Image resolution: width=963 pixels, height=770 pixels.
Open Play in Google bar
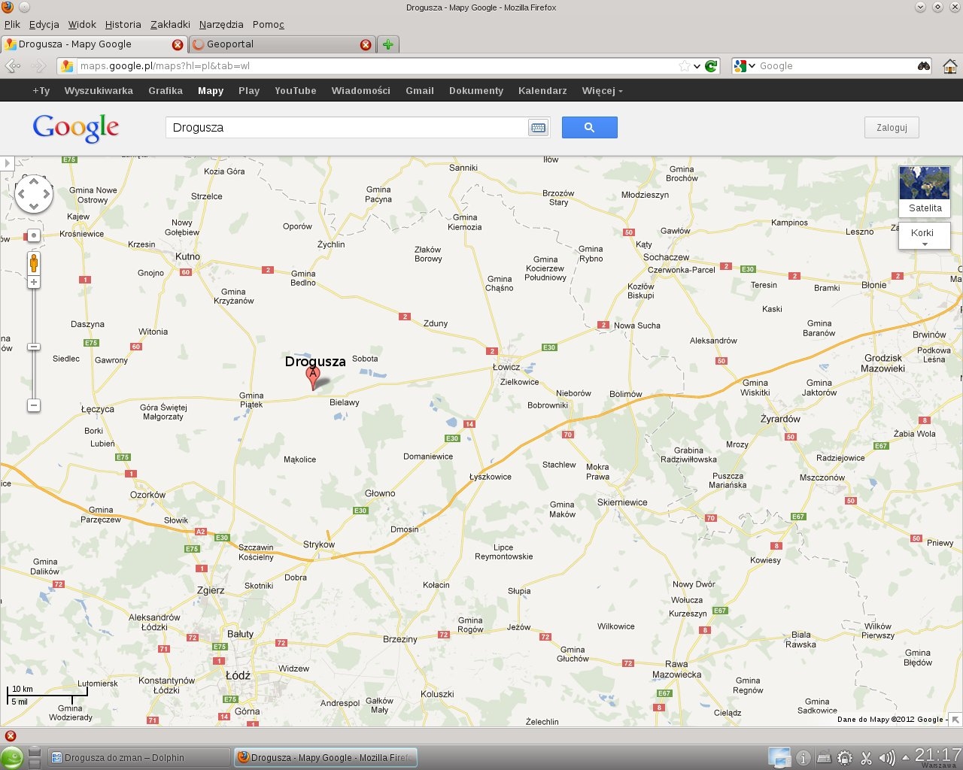(x=249, y=91)
